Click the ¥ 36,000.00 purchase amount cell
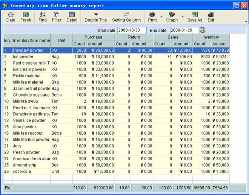This screenshot has height=195, width=249. point(101,114)
